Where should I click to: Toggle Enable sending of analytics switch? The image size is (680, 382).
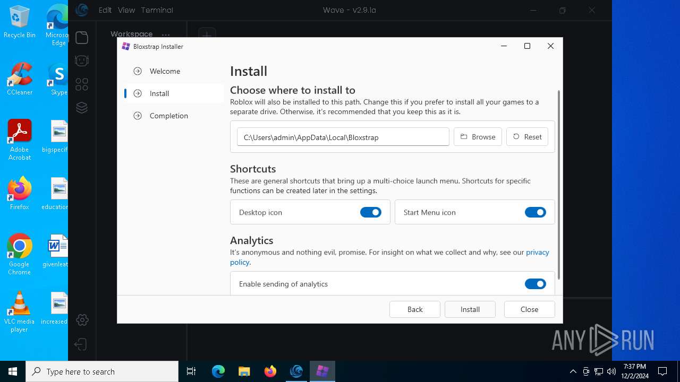(535, 284)
